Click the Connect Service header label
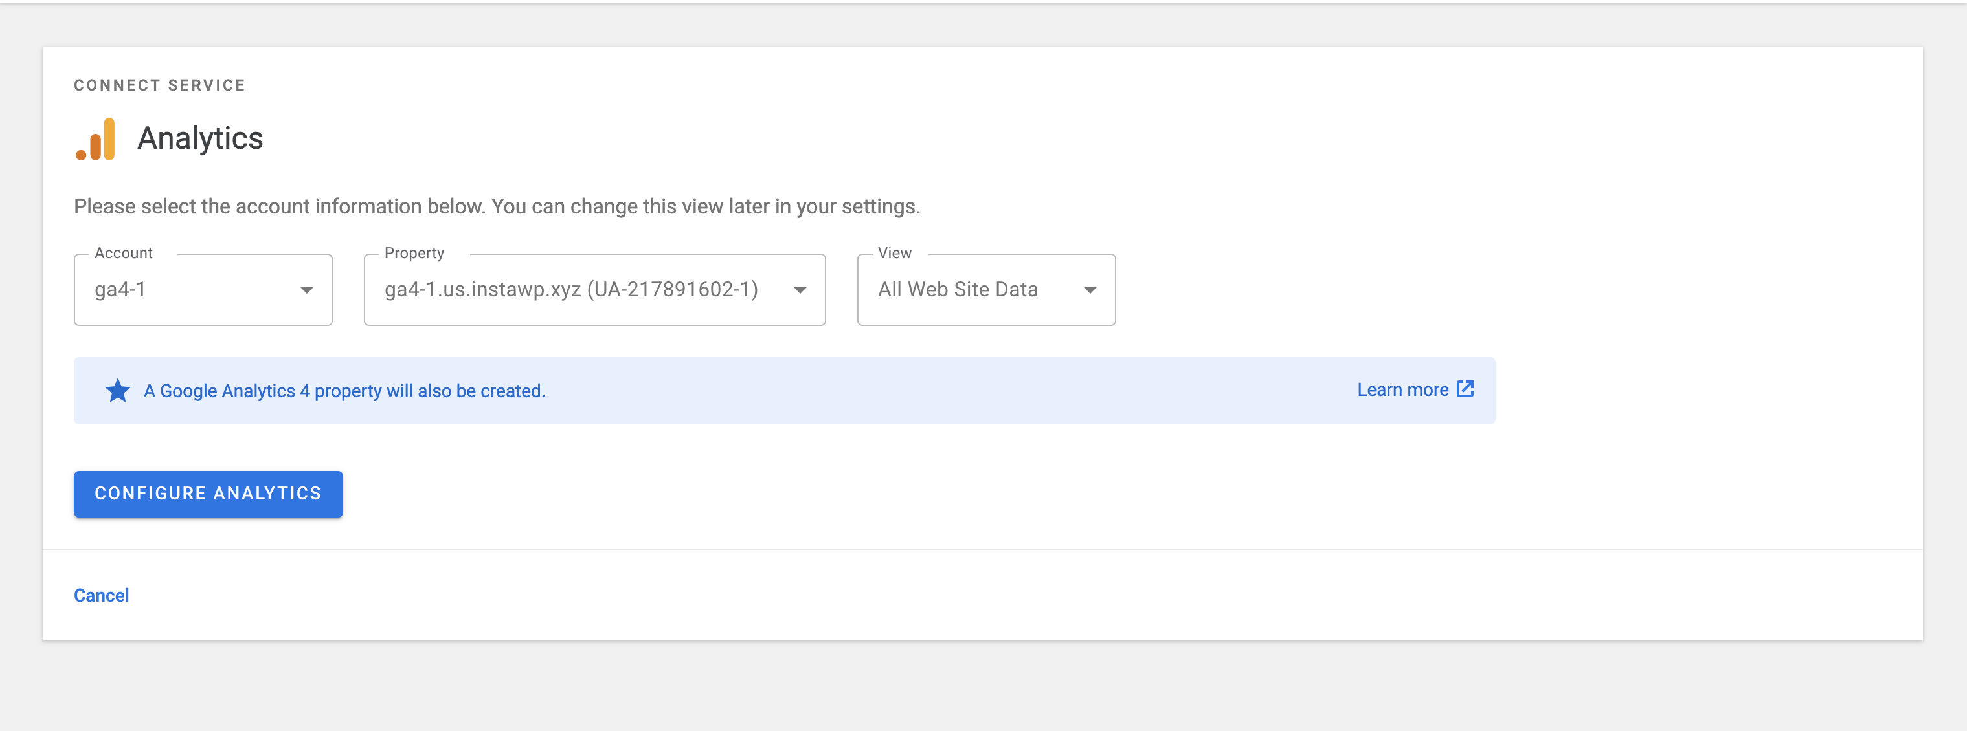This screenshot has width=1967, height=731. tap(159, 85)
